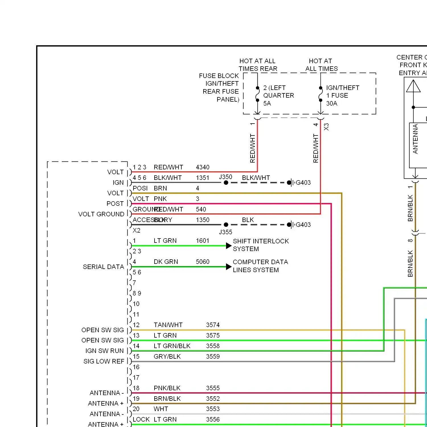Image resolution: width=427 pixels, height=427 pixels.
Task: Click the 'IGN/THEFT 1 FUSE 30A' label
Action: coord(343,95)
